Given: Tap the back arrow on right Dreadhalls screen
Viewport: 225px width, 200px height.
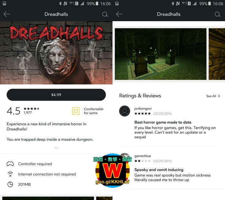Looking at the screenshot, I should (x=119, y=14).
